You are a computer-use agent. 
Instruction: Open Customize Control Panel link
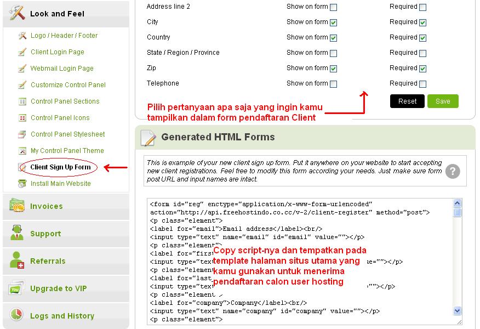click(68, 85)
